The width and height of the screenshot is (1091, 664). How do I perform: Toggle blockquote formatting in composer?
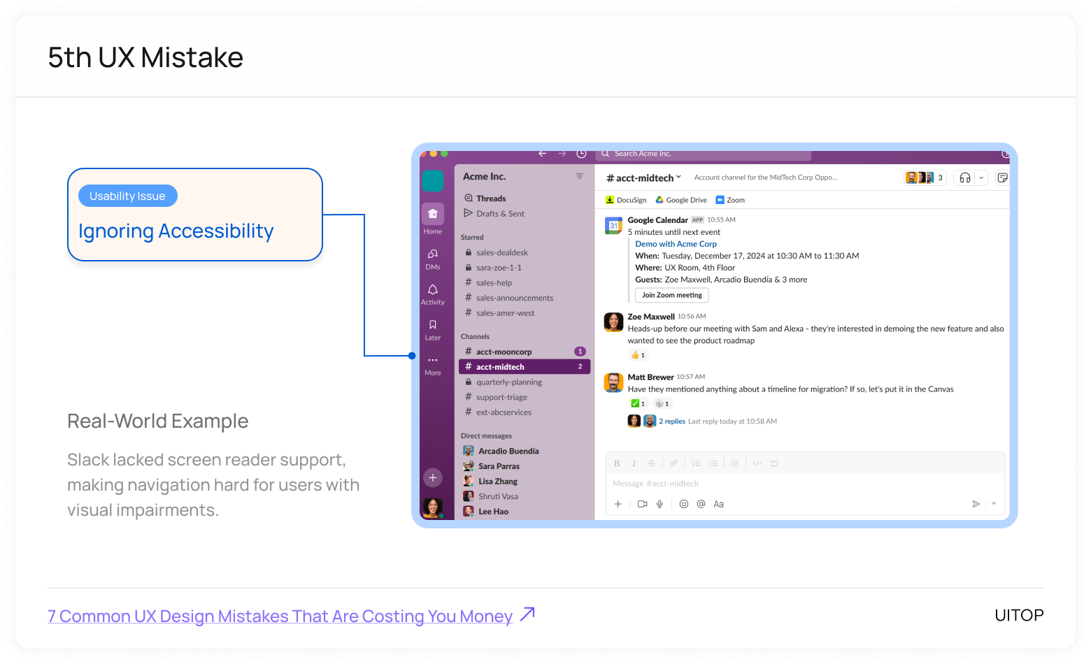(735, 463)
